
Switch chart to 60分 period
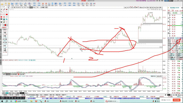(x=34, y=7)
